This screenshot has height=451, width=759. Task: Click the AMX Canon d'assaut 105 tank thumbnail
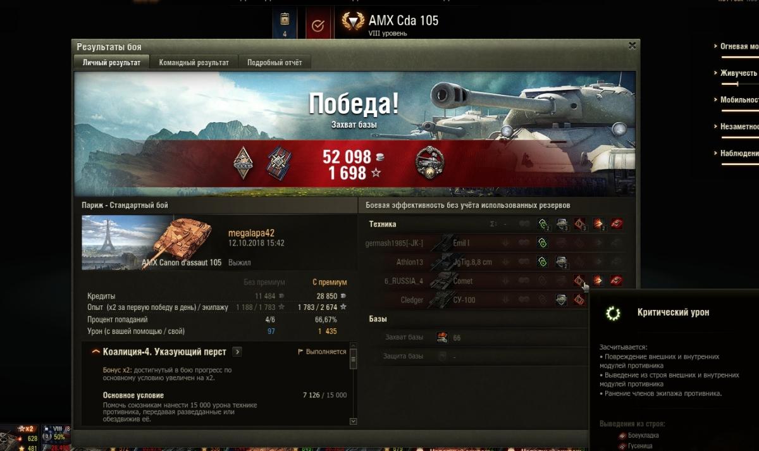pyautogui.click(x=152, y=243)
